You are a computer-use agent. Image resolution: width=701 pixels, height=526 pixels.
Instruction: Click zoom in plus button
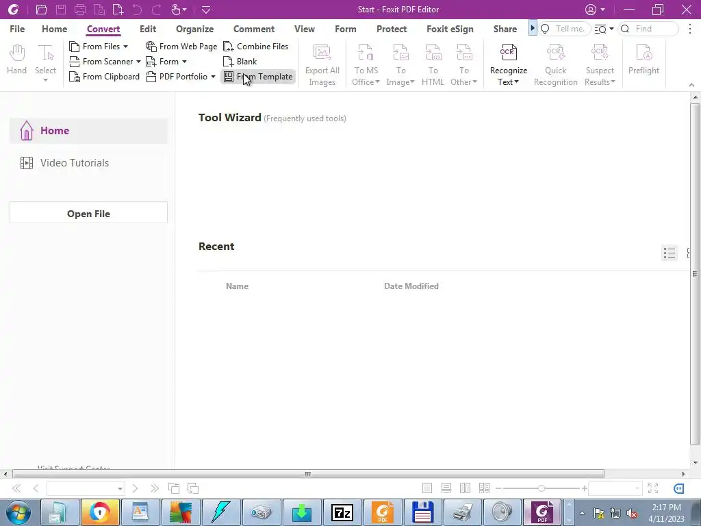[x=584, y=488]
